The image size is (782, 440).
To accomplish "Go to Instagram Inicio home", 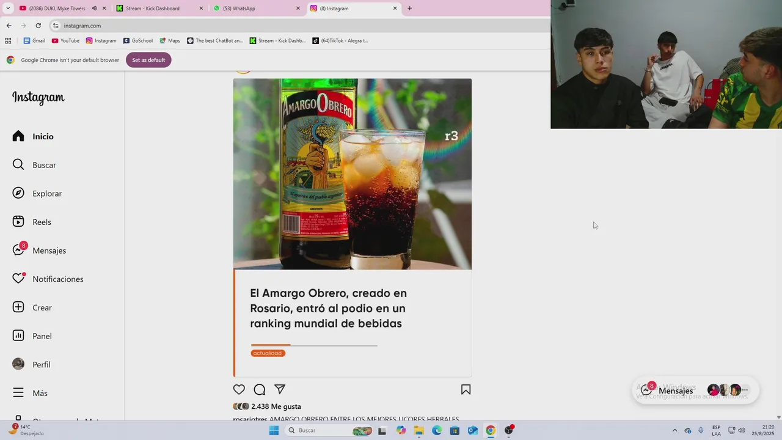I will [x=33, y=136].
